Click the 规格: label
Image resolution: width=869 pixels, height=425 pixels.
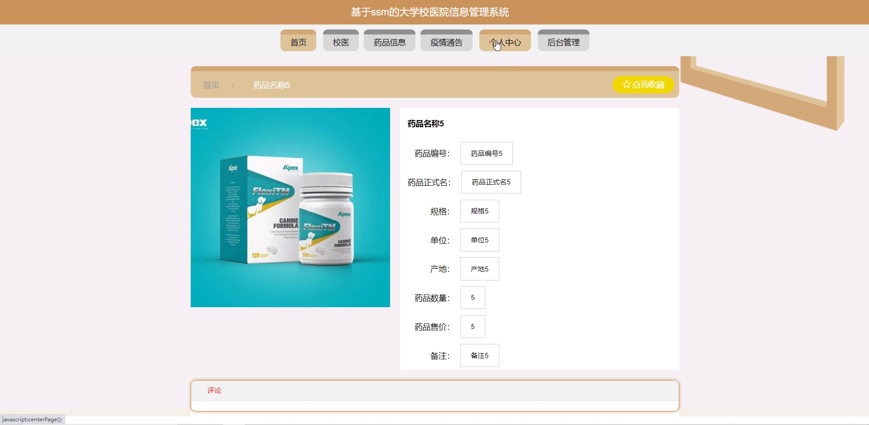coord(440,212)
